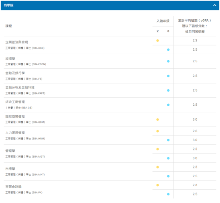Screen dimensions: 220x203
Task: Click the 3.0 cGPA value for 環球商業管理
Action: coord(195,119)
